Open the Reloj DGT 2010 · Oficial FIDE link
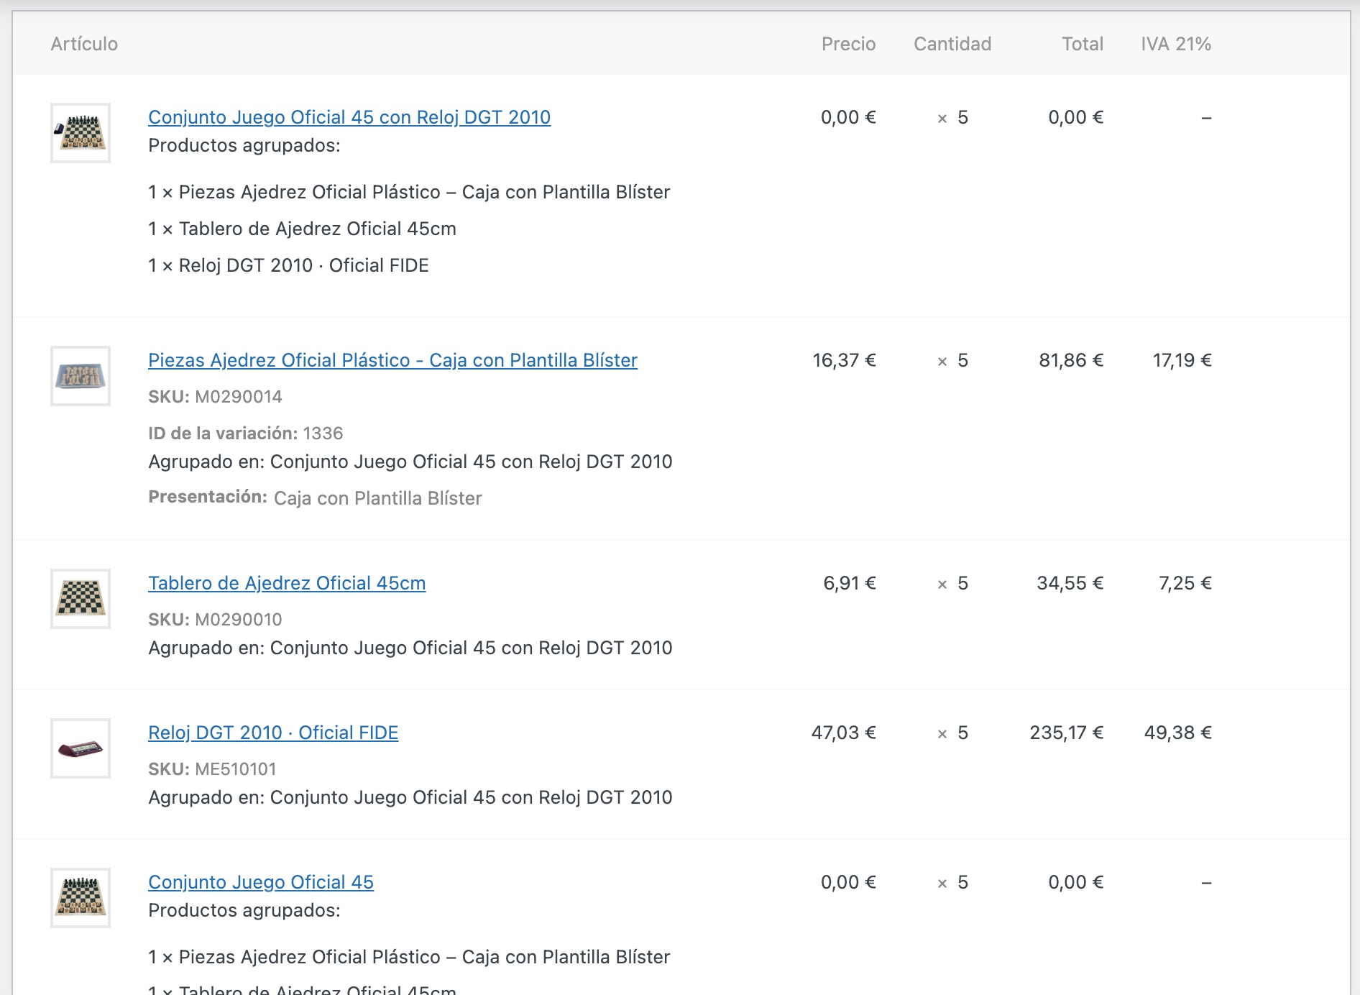The width and height of the screenshot is (1360, 995). click(x=273, y=733)
